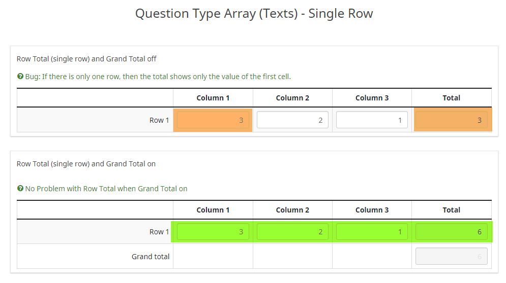Select the second table's green Column 3 input

pyautogui.click(x=372, y=232)
